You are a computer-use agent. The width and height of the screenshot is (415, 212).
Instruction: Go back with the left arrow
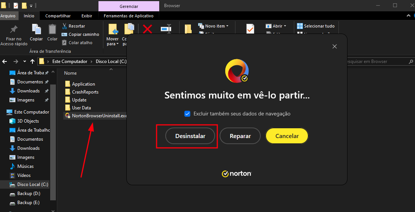point(5,61)
